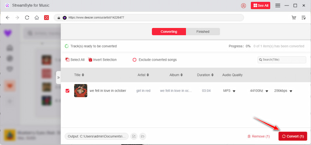Click the 'girl in red' artist text
311x145 pixels.
click(143, 91)
